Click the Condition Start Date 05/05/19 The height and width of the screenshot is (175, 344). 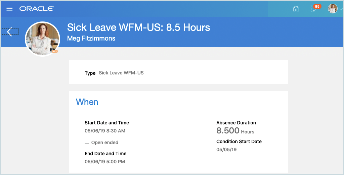point(226,150)
